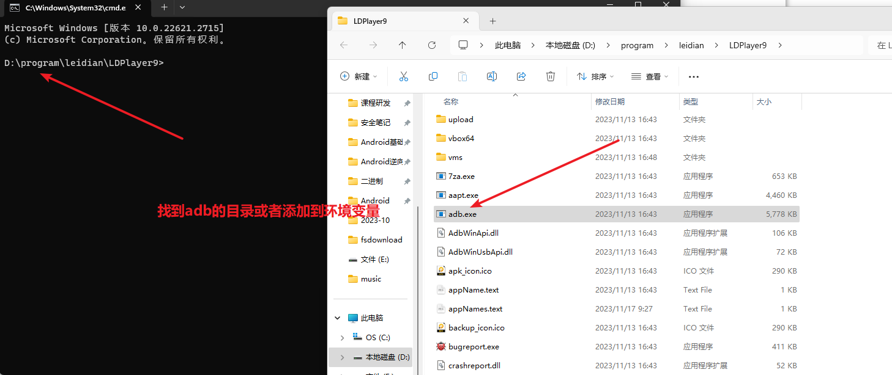Click the Rename icon in toolbar

(491, 76)
